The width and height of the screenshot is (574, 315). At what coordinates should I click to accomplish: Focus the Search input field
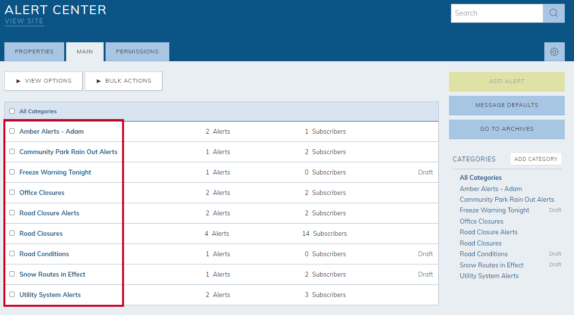(497, 13)
